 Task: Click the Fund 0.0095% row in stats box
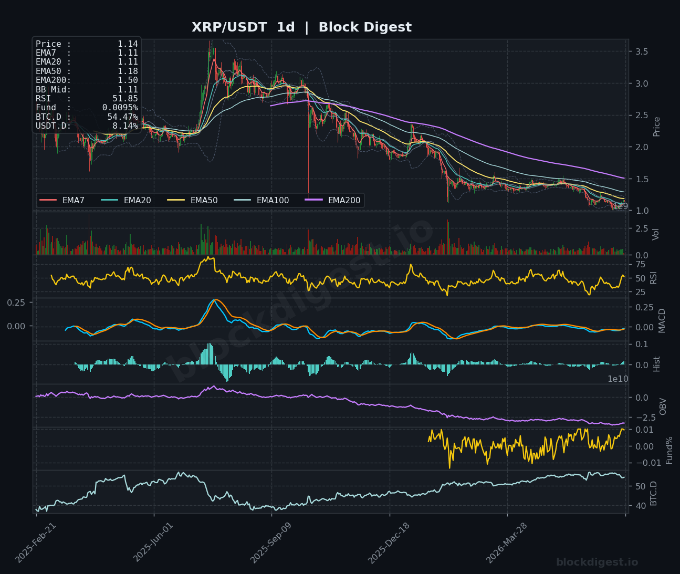click(x=87, y=108)
